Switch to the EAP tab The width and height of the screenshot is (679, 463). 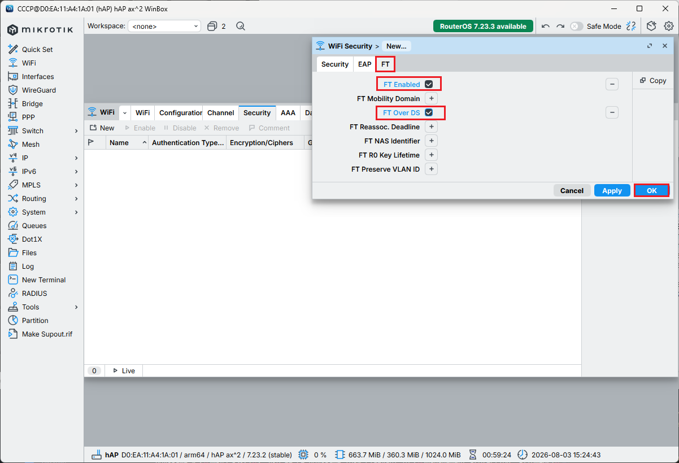tap(365, 64)
